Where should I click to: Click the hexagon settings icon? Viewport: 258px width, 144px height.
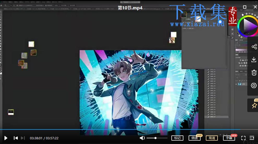click(x=254, y=86)
